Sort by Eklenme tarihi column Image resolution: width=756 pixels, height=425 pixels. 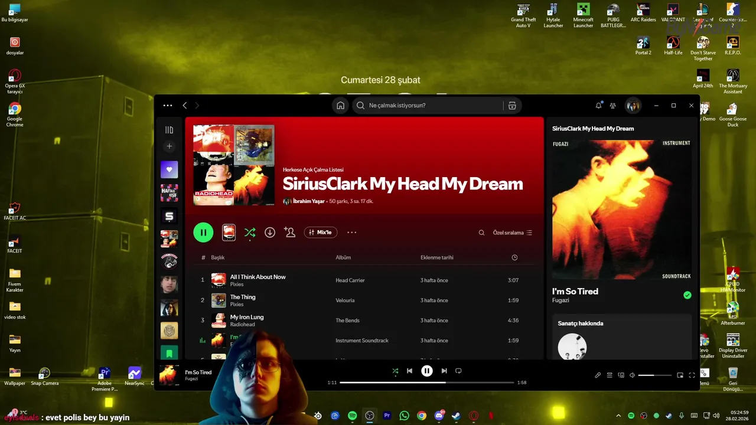(x=437, y=257)
